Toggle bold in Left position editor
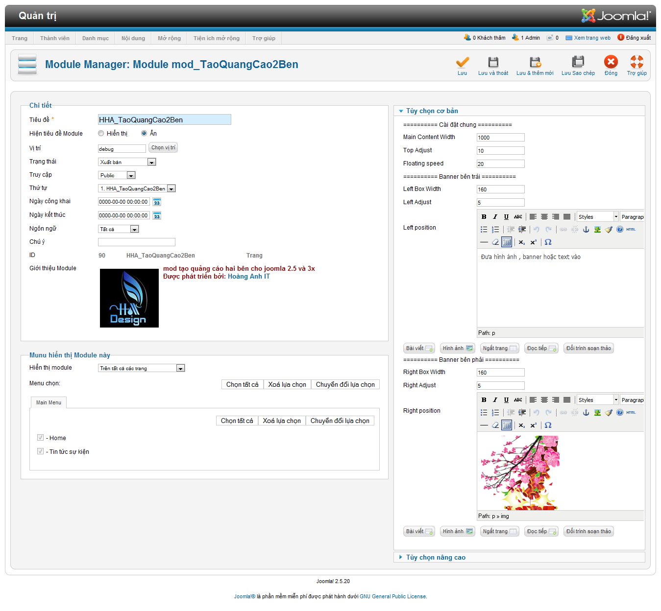 pyautogui.click(x=484, y=217)
